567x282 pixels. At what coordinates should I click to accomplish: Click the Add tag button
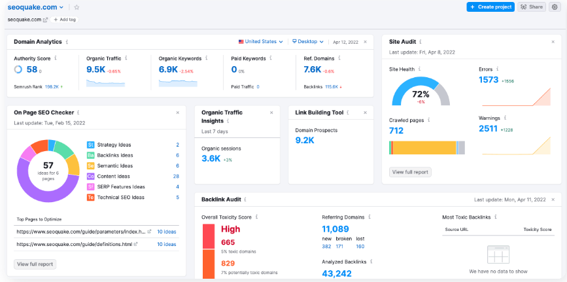pyautogui.click(x=64, y=20)
